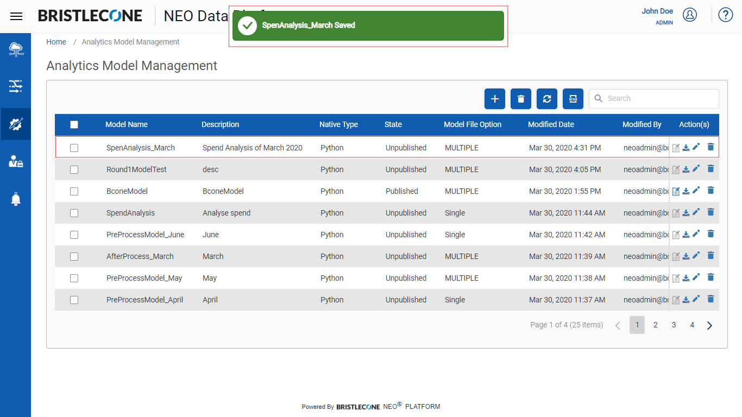Check the SpenAnalysis_March row checkbox
The width and height of the screenshot is (742, 417).
[74, 148]
